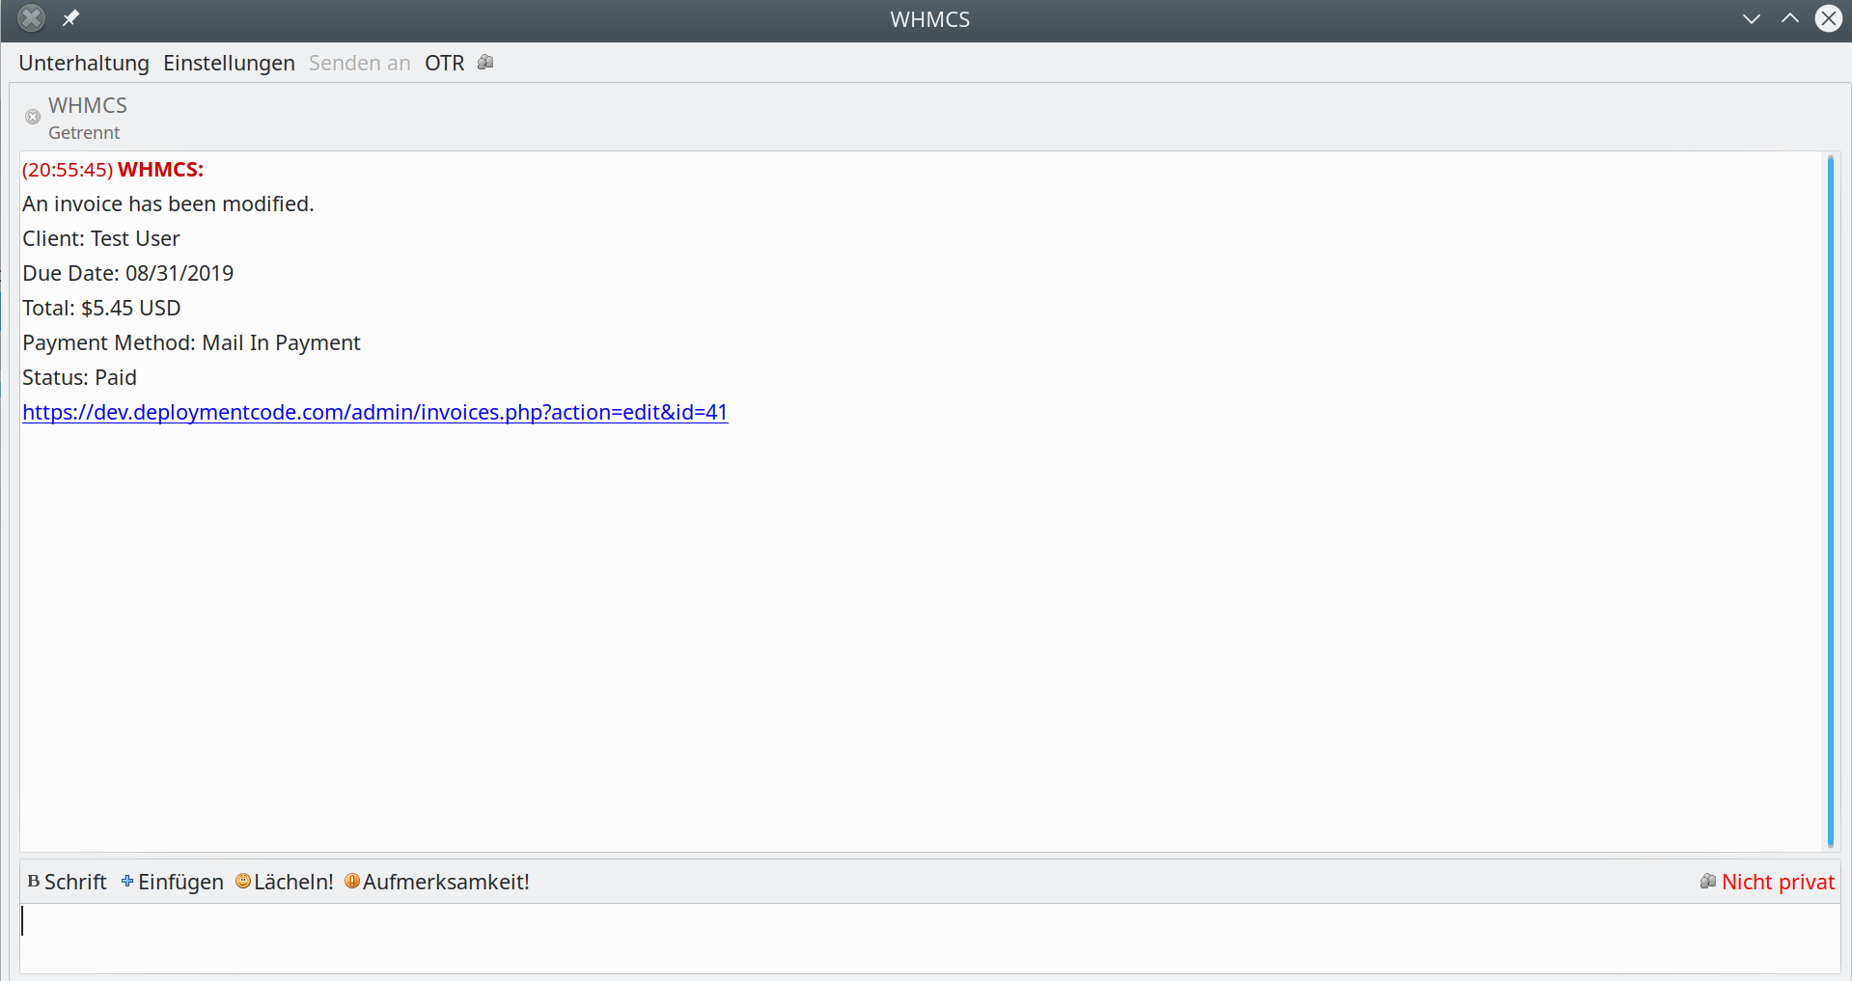Image resolution: width=1852 pixels, height=981 pixels.
Task: Open the Schrift formatting menu
Action: point(67,882)
